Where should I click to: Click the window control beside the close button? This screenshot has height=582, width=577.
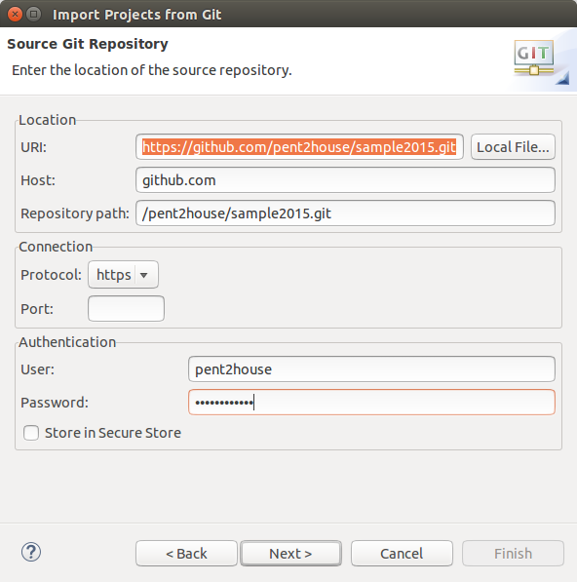coord(34,15)
